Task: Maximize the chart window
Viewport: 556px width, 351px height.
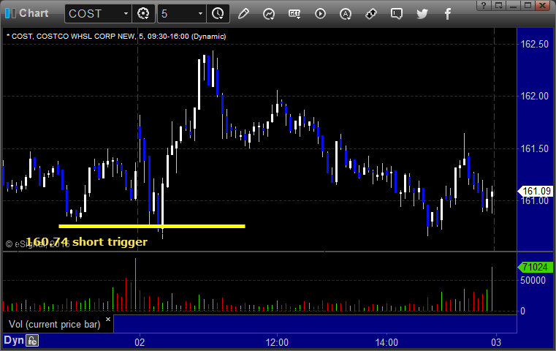Action: [x=528, y=5]
